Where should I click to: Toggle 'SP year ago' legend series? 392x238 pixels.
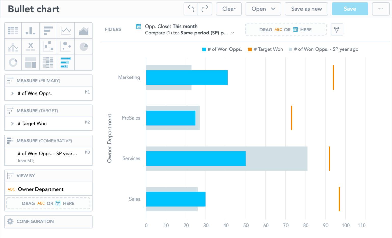click(323, 49)
